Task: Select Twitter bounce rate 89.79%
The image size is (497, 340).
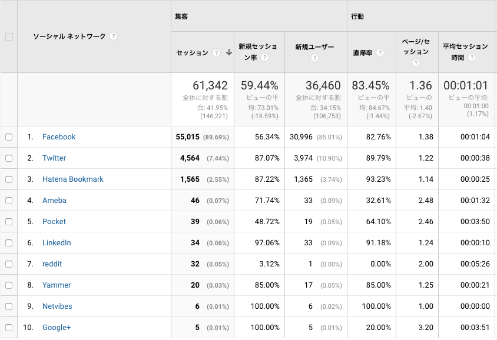Action: point(379,158)
